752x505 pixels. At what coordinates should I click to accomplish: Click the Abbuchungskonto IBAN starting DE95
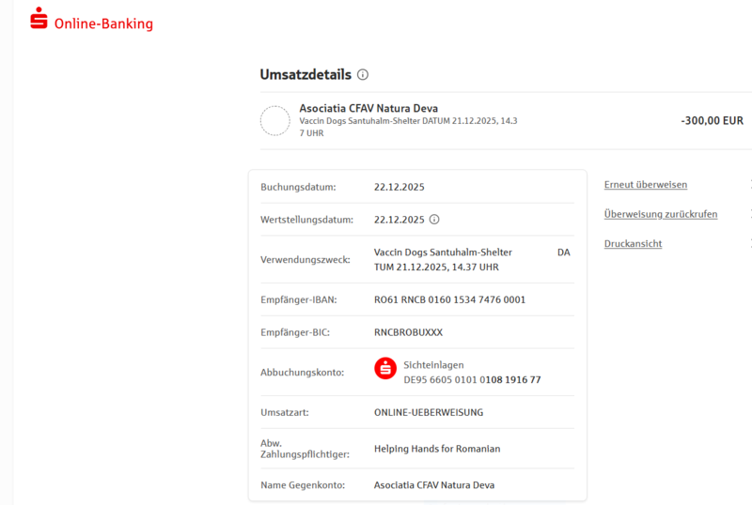[x=472, y=380]
